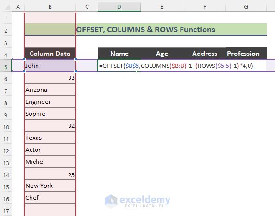Click the cell with value 25

(50, 174)
